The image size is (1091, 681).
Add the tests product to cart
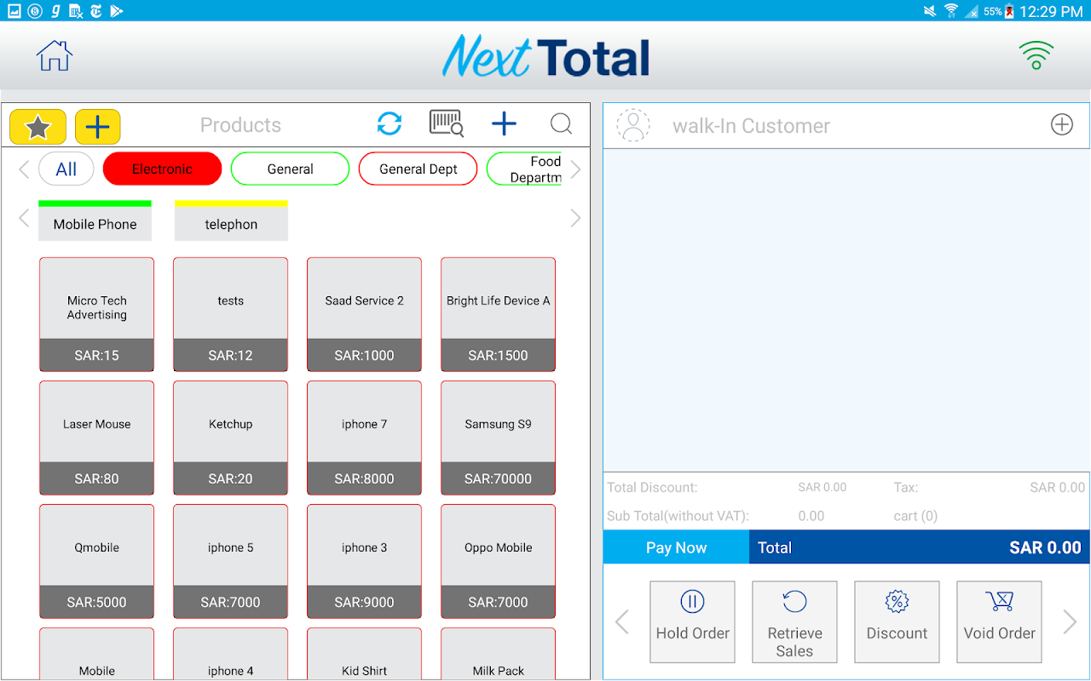[230, 314]
